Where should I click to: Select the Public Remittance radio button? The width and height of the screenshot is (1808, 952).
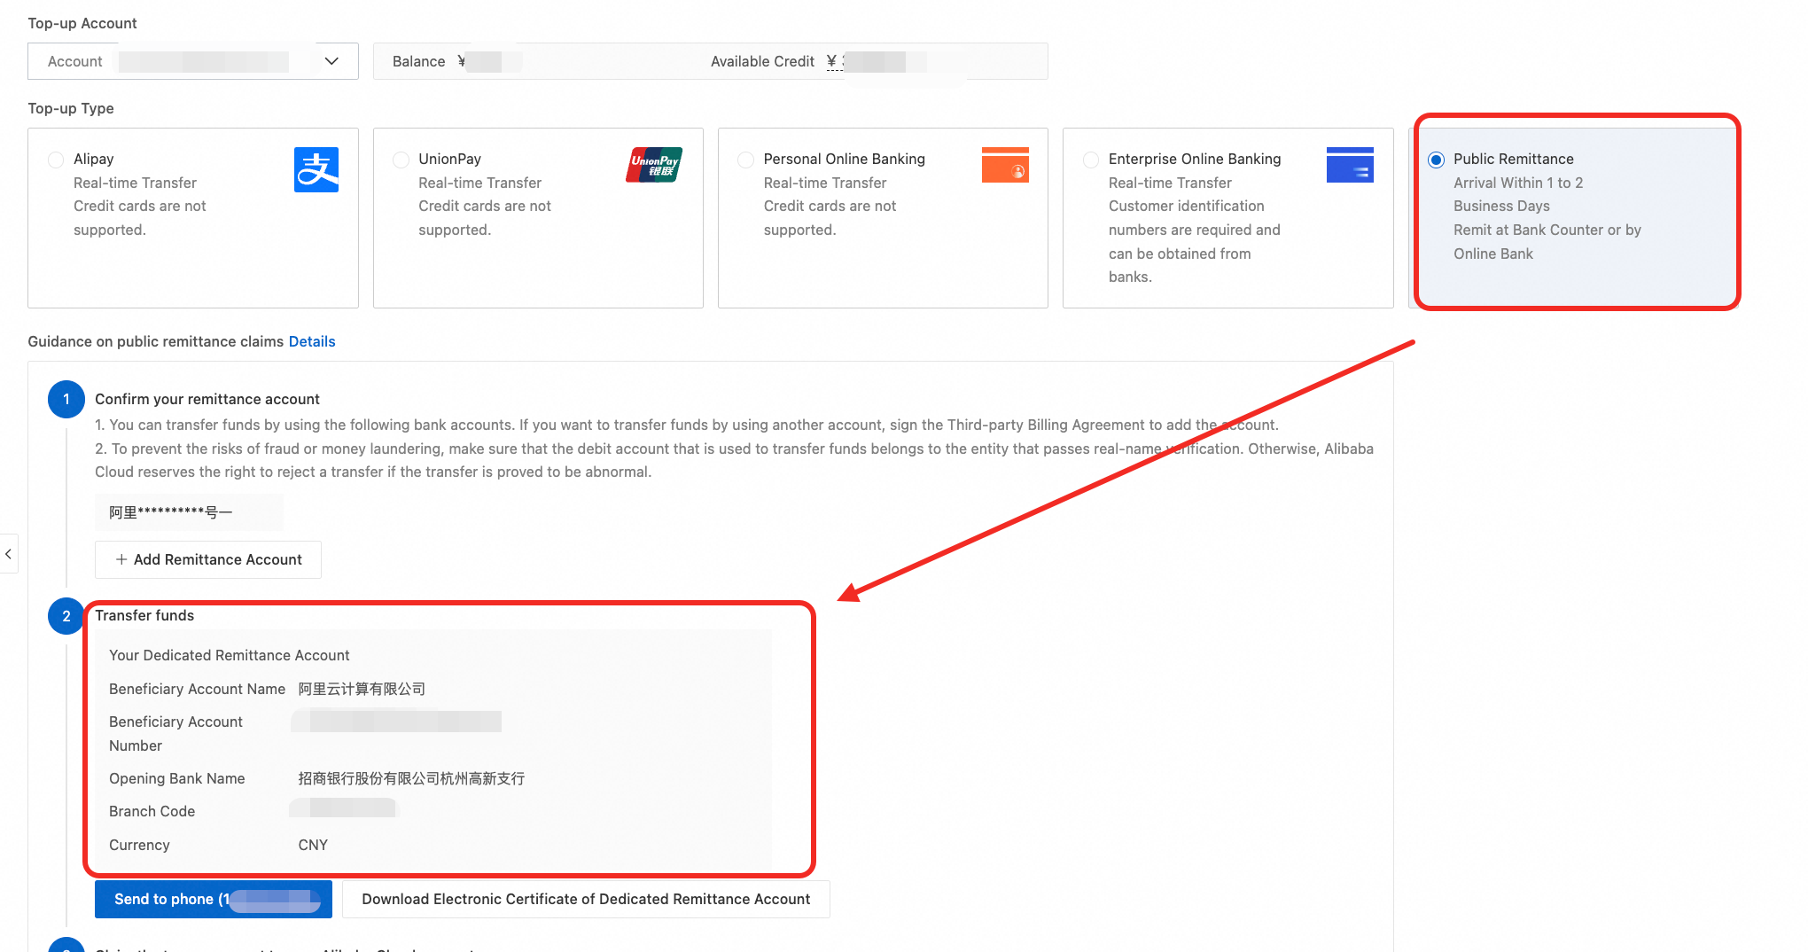pyautogui.click(x=1436, y=160)
